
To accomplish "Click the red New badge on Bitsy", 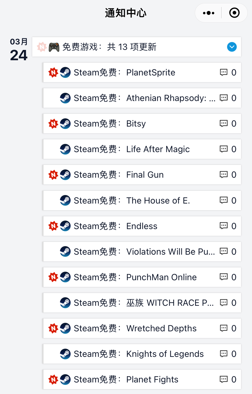I will click(53, 124).
